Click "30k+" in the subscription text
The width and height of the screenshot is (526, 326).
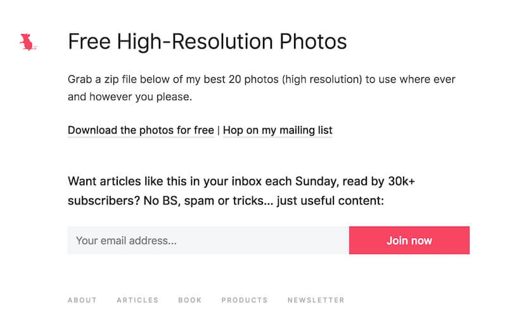(x=402, y=182)
